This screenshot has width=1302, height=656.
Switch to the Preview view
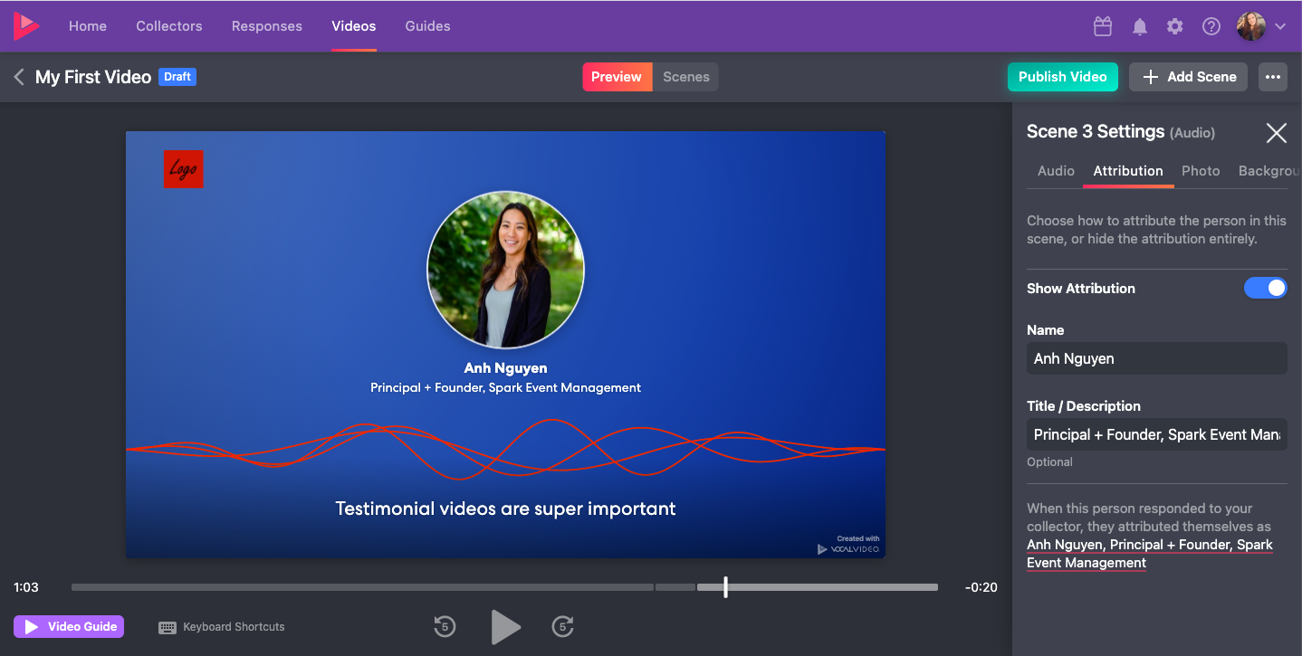coord(617,77)
